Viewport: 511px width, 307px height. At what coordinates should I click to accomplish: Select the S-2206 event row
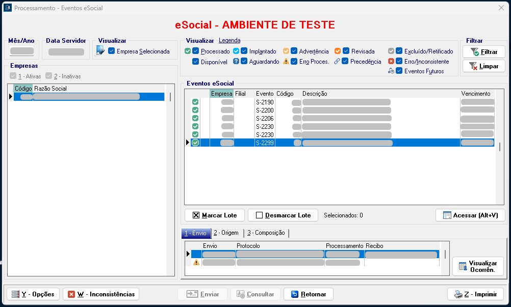pyautogui.click(x=265, y=118)
